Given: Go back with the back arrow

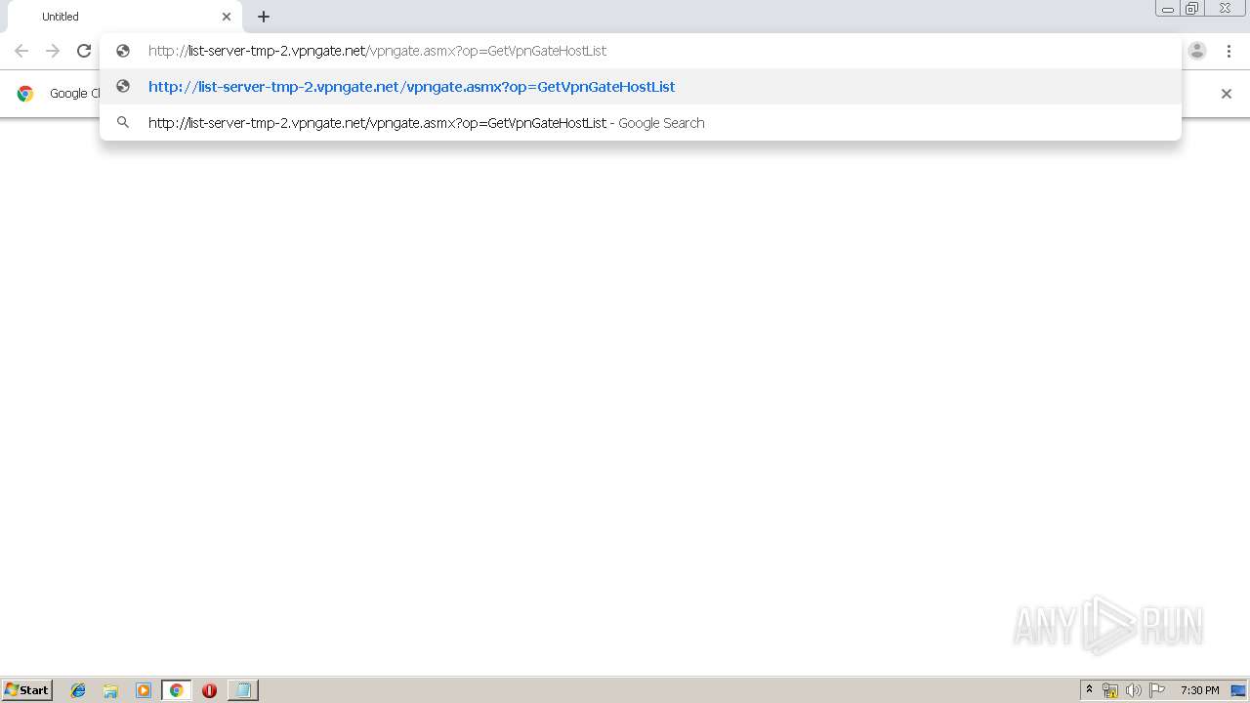Looking at the screenshot, I should 21,51.
